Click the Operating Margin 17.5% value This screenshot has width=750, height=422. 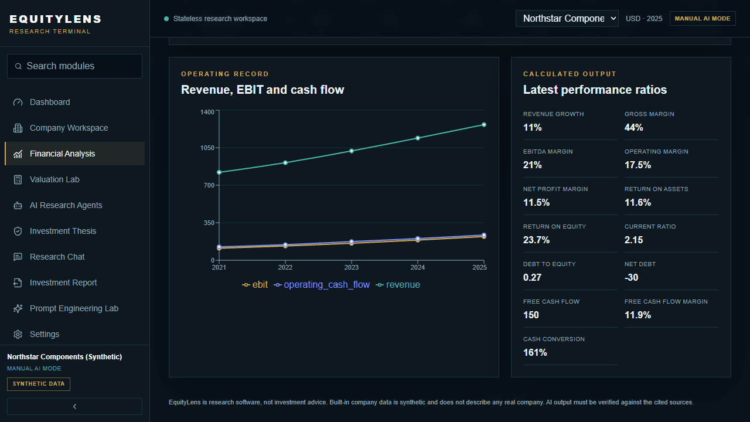point(638,165)
